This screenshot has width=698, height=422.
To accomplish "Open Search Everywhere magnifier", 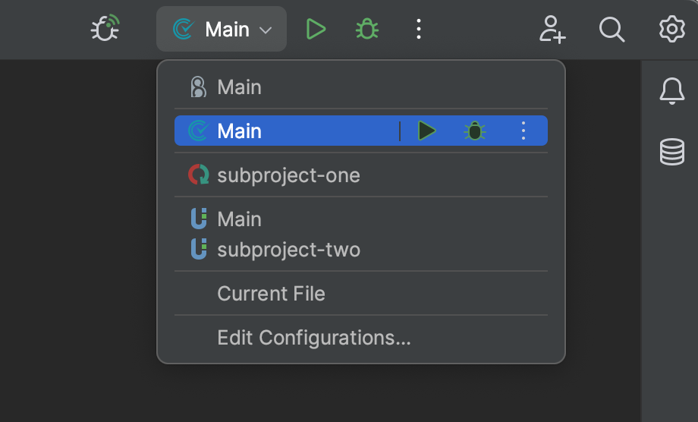I will pos(612,30).
